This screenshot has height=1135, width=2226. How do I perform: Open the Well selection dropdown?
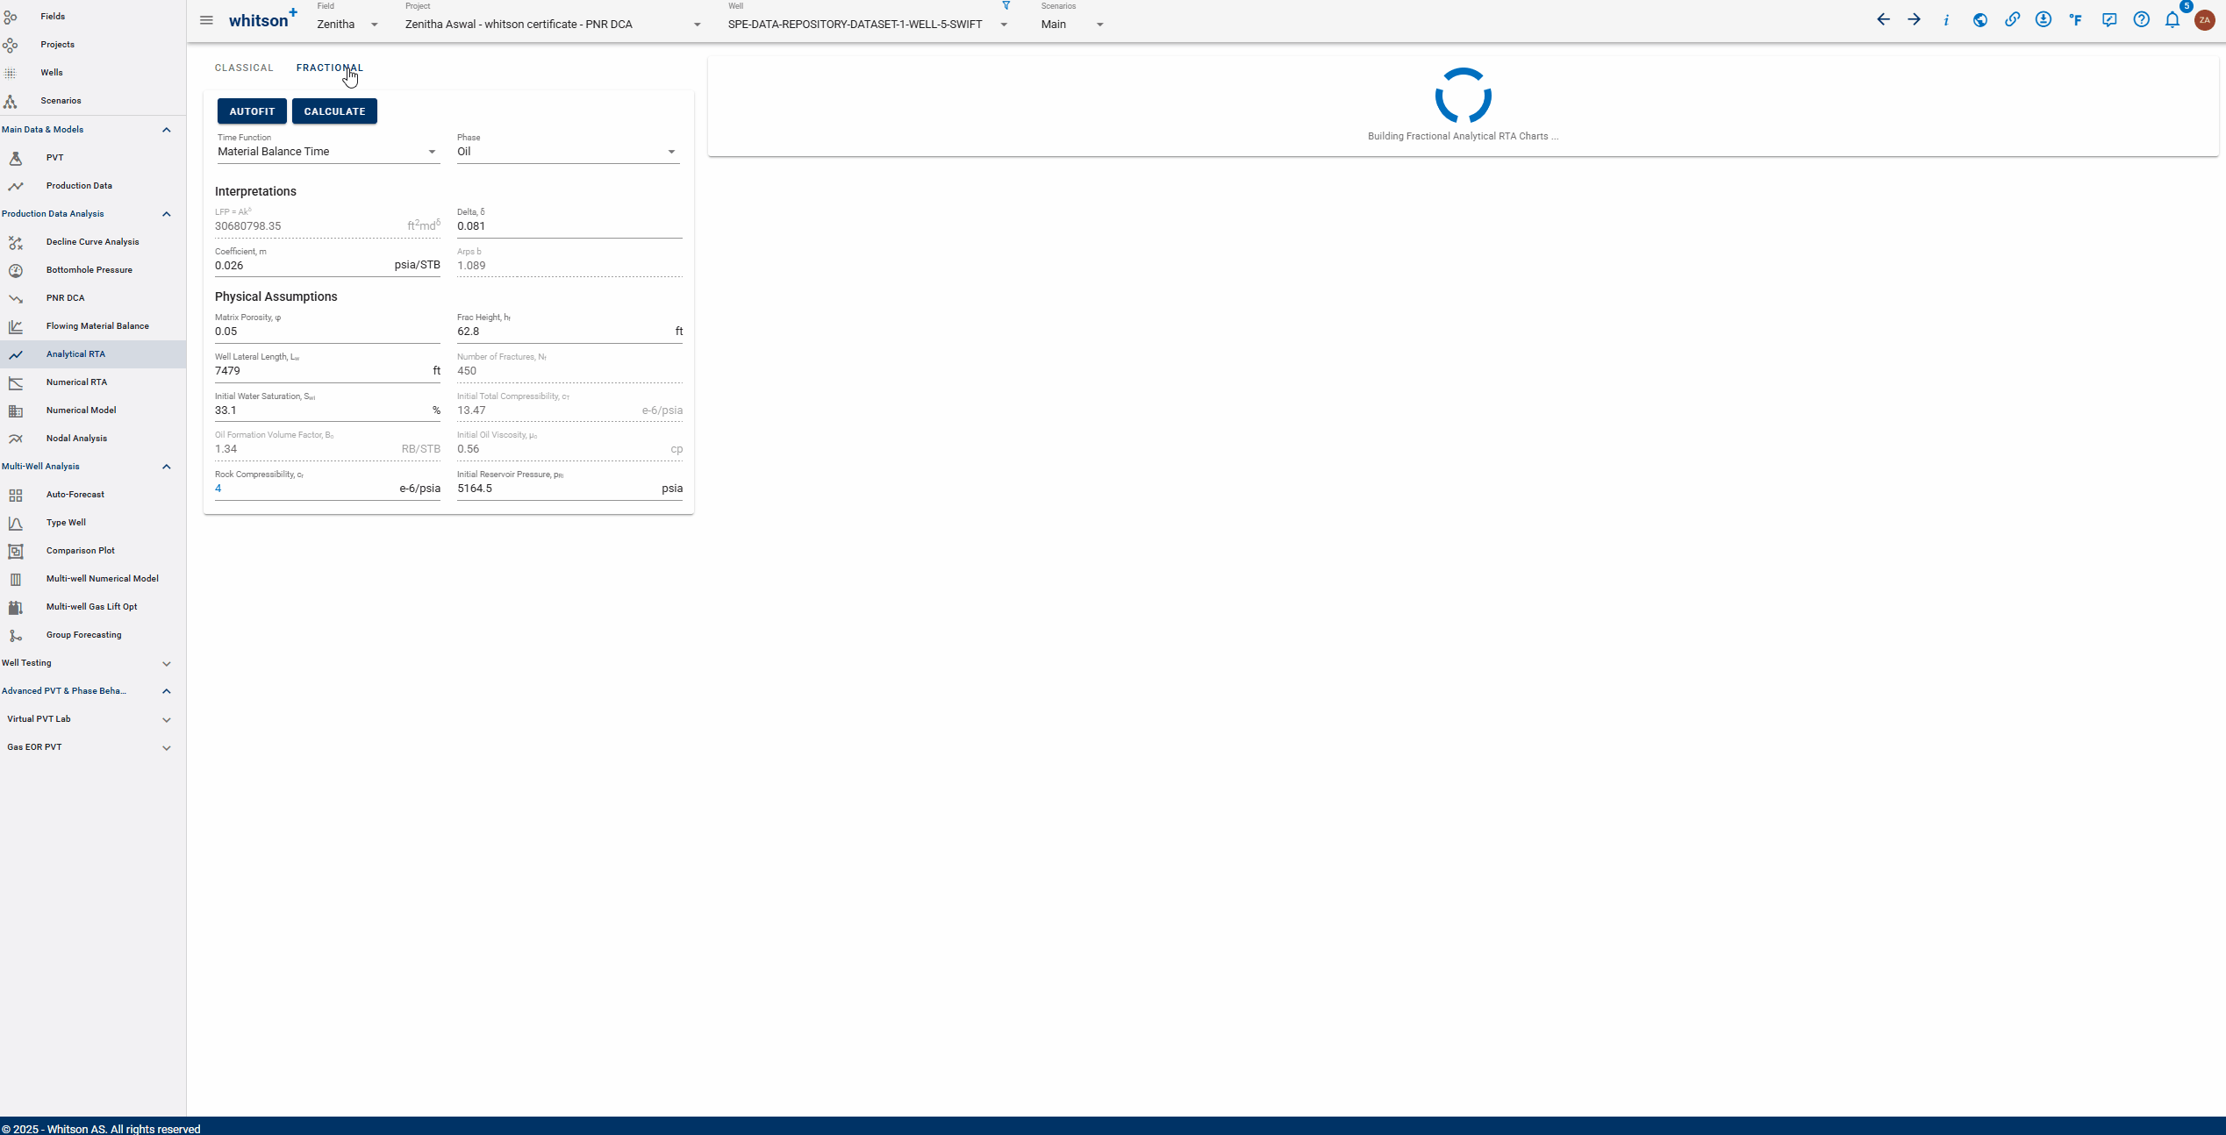[x=868, y=25]
